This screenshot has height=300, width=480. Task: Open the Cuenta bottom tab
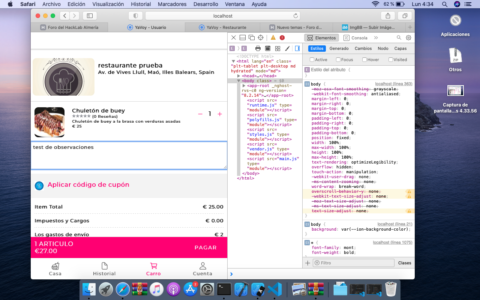(202, 269)
